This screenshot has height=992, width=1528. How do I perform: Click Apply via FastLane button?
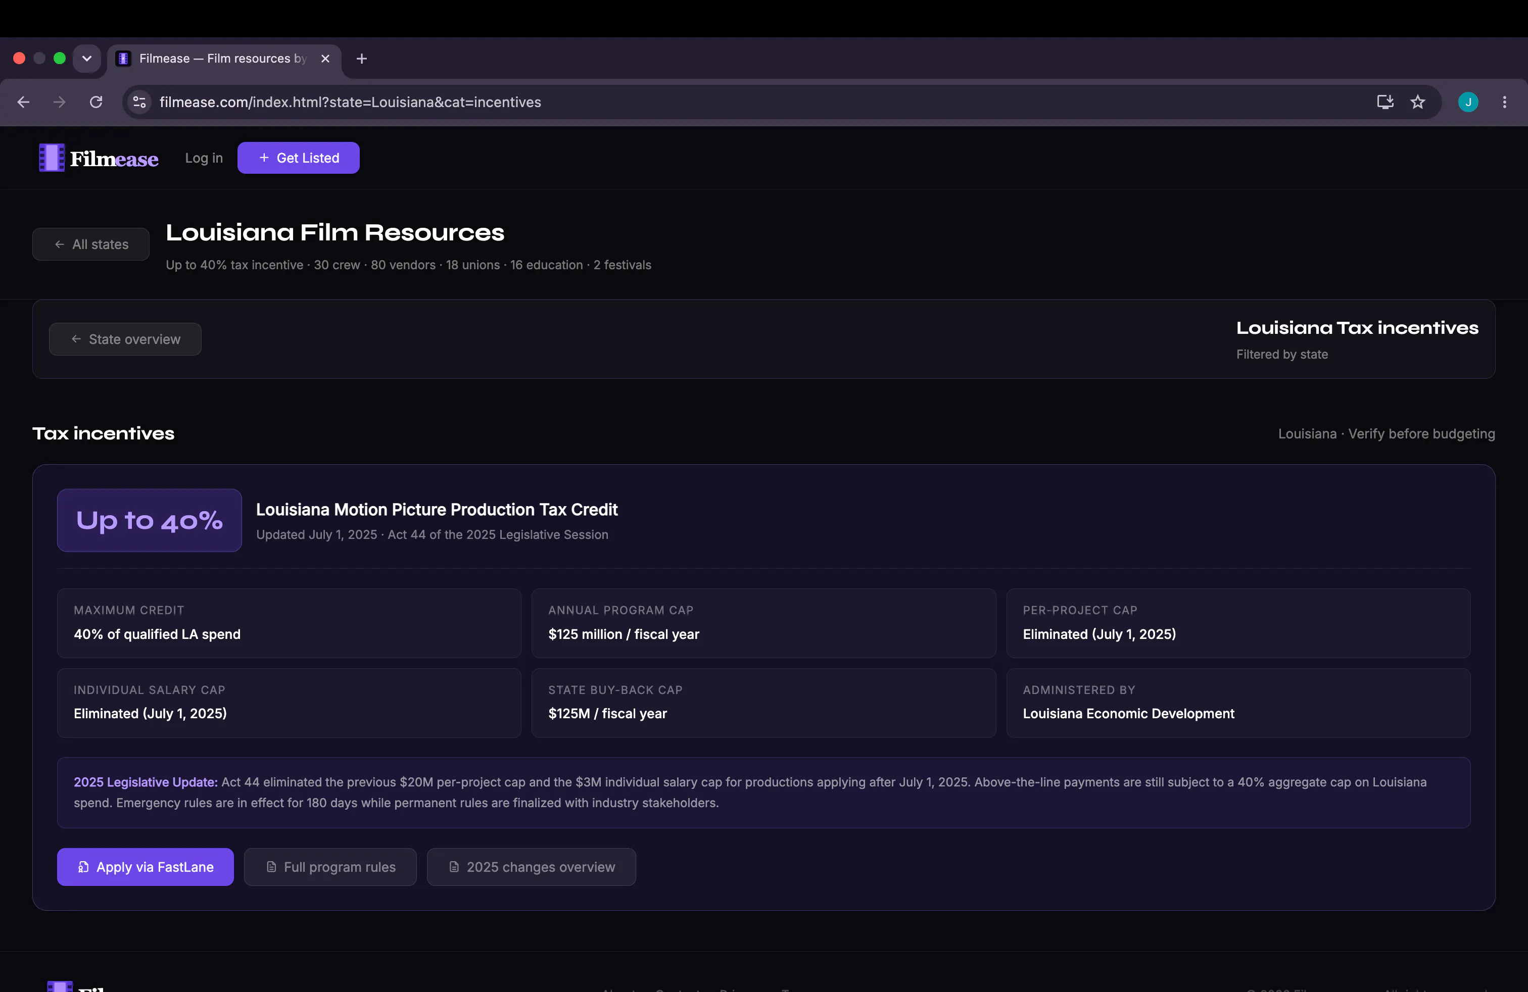pyautogui.click(x=145, y=867)
